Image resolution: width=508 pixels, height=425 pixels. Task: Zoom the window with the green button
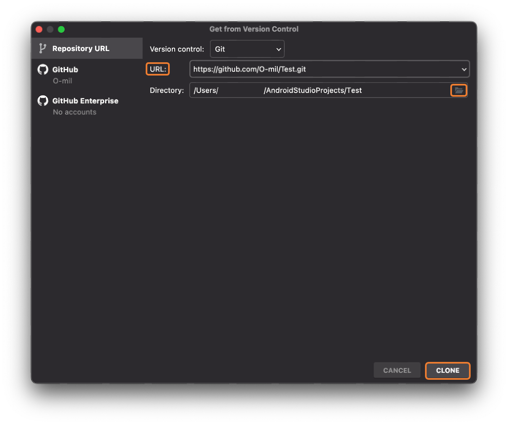(x=61, y=29)
